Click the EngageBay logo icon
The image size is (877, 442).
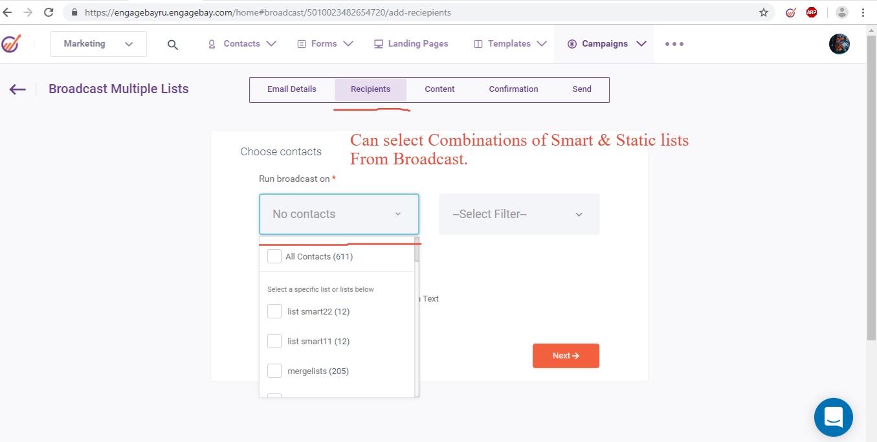pyautogui.click(x=11, y=44)
